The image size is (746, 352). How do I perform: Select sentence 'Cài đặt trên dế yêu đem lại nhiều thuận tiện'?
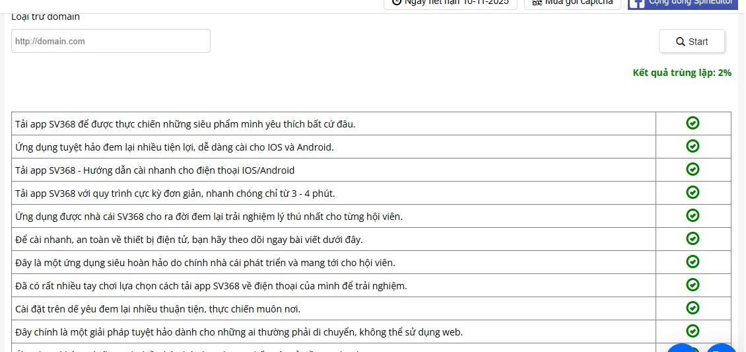pos(111,309)
